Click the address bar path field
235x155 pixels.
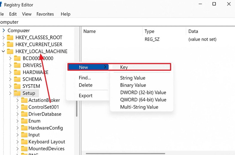click(118, 22)
